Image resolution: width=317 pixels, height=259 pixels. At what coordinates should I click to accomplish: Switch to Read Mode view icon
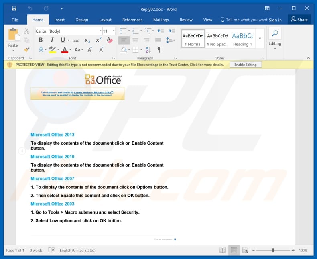coord(222,250)
